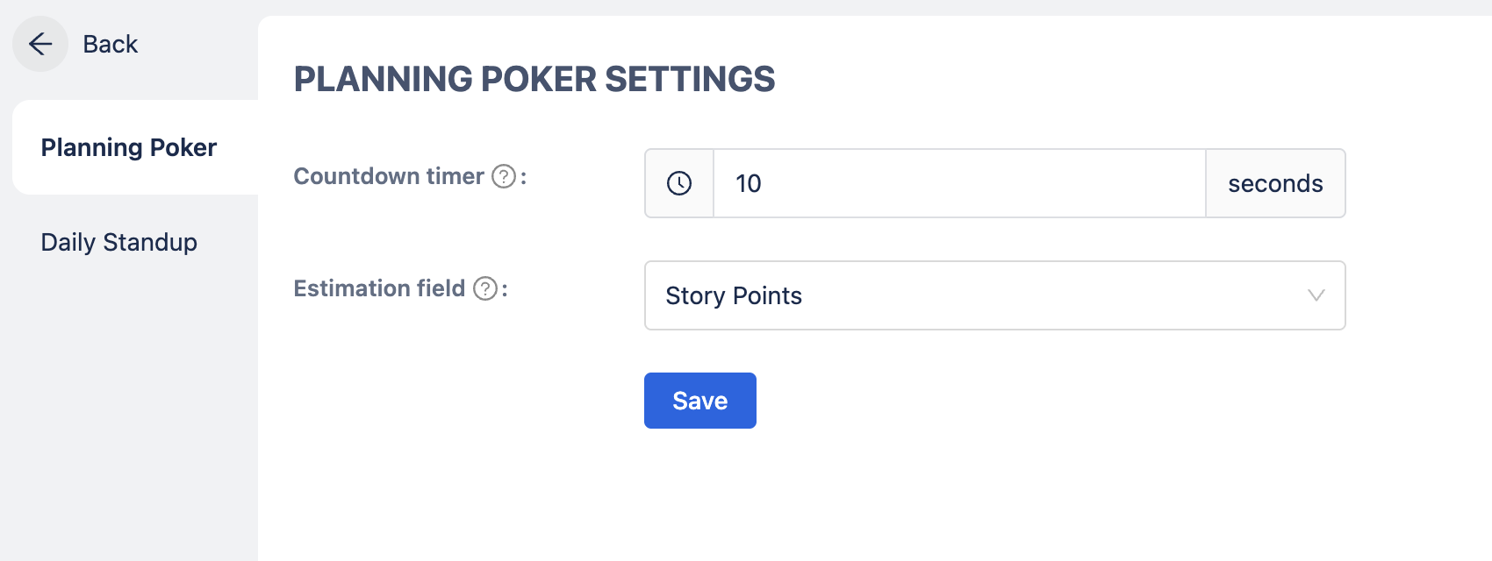
Task: Click the back arrow icon
Action: 40,44
